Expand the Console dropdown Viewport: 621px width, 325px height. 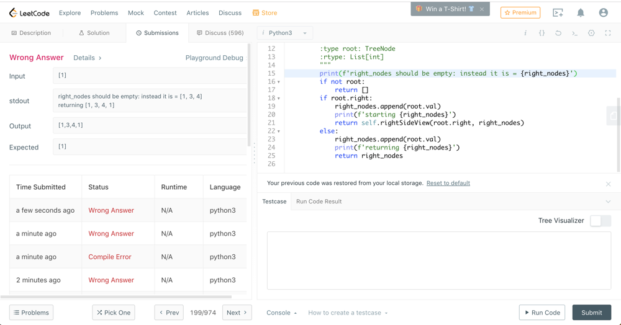coord(281,313)
